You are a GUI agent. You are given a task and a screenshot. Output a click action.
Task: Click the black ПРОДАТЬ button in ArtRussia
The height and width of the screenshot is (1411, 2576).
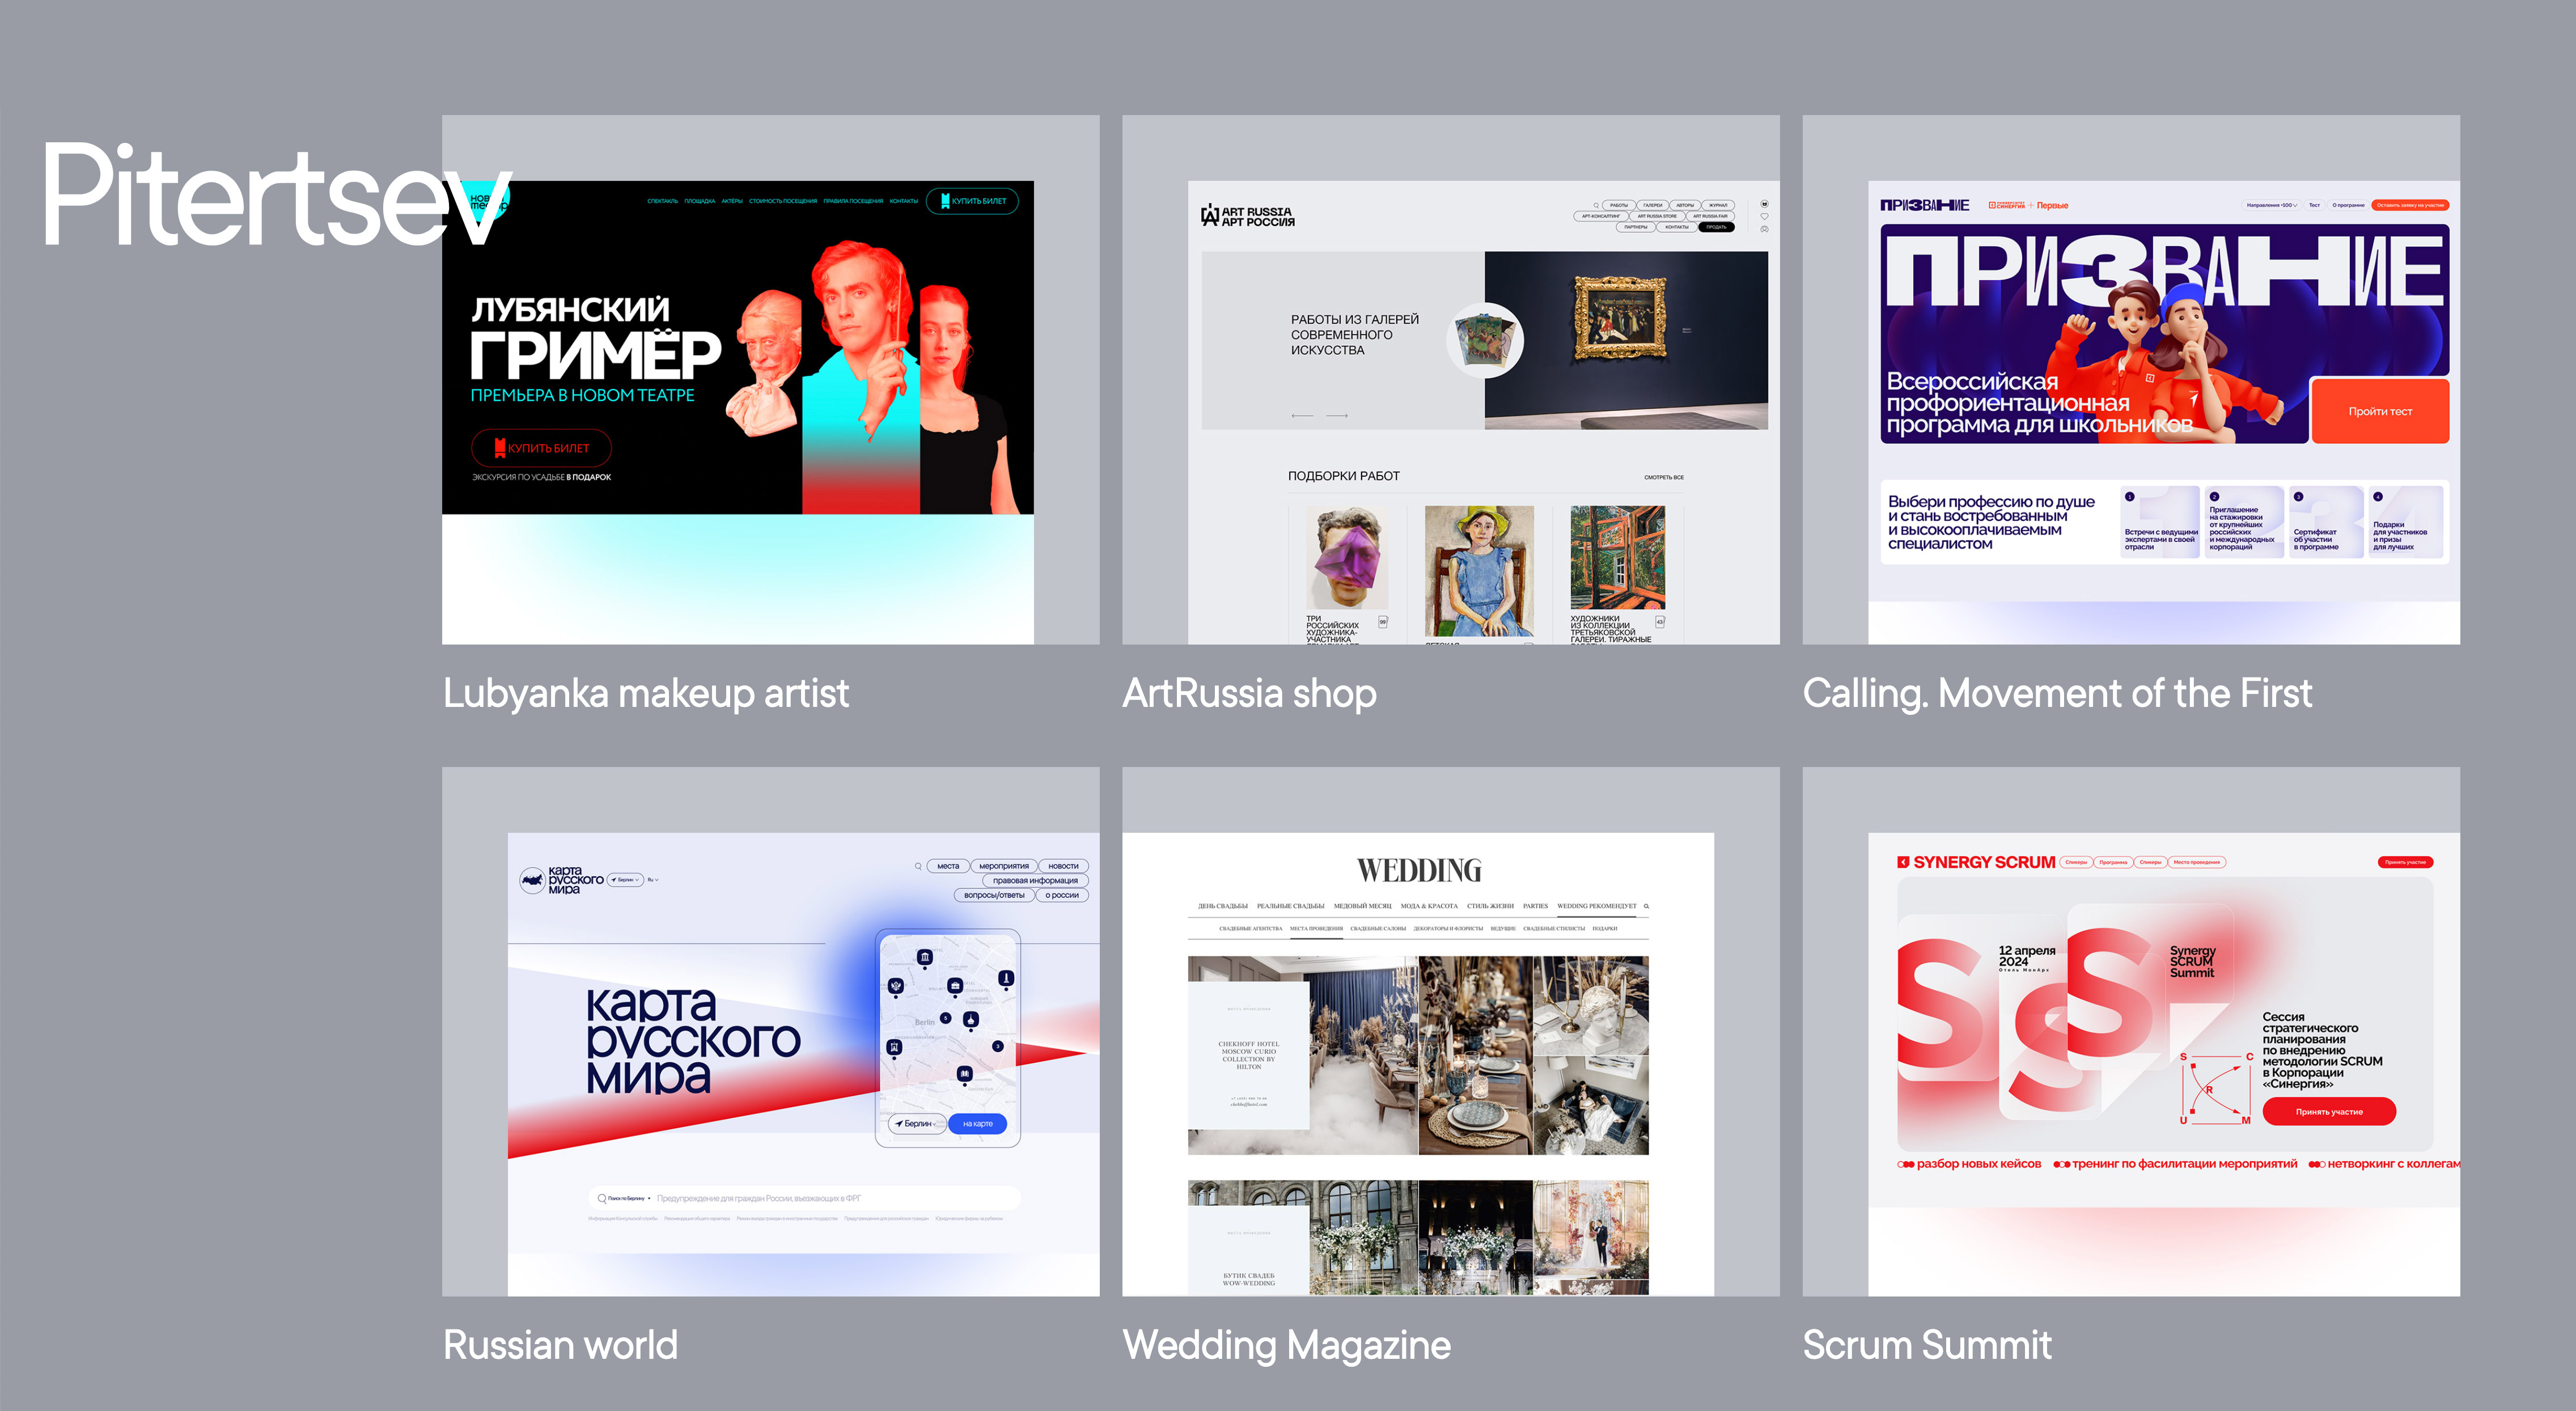tap(1716, 227)
